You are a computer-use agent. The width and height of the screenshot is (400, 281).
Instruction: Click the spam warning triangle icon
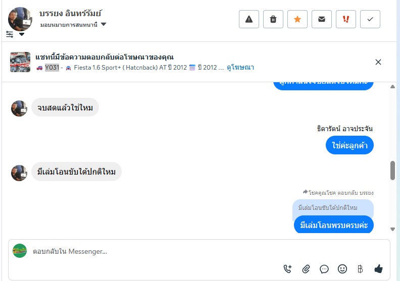[x=248, y=19]
